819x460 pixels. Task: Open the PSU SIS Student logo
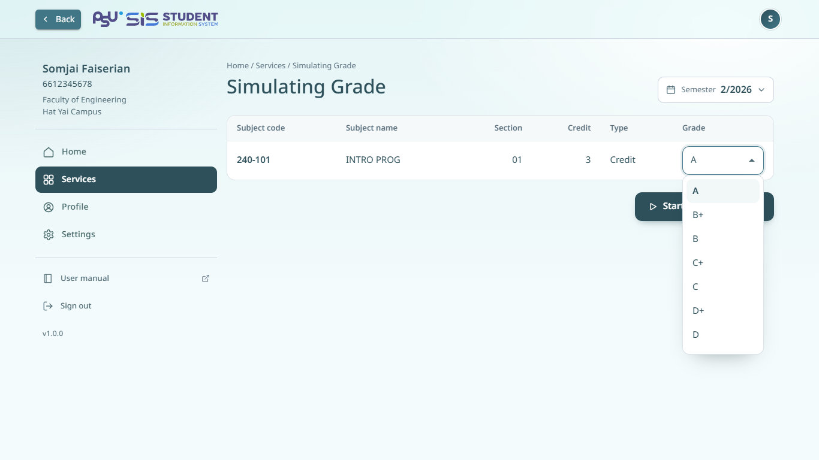pos(155,19)
